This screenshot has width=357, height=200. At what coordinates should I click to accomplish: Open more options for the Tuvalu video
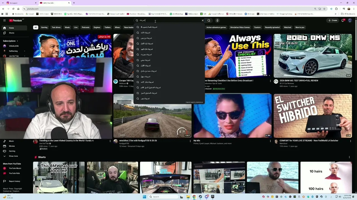click(x=110, y=141)
